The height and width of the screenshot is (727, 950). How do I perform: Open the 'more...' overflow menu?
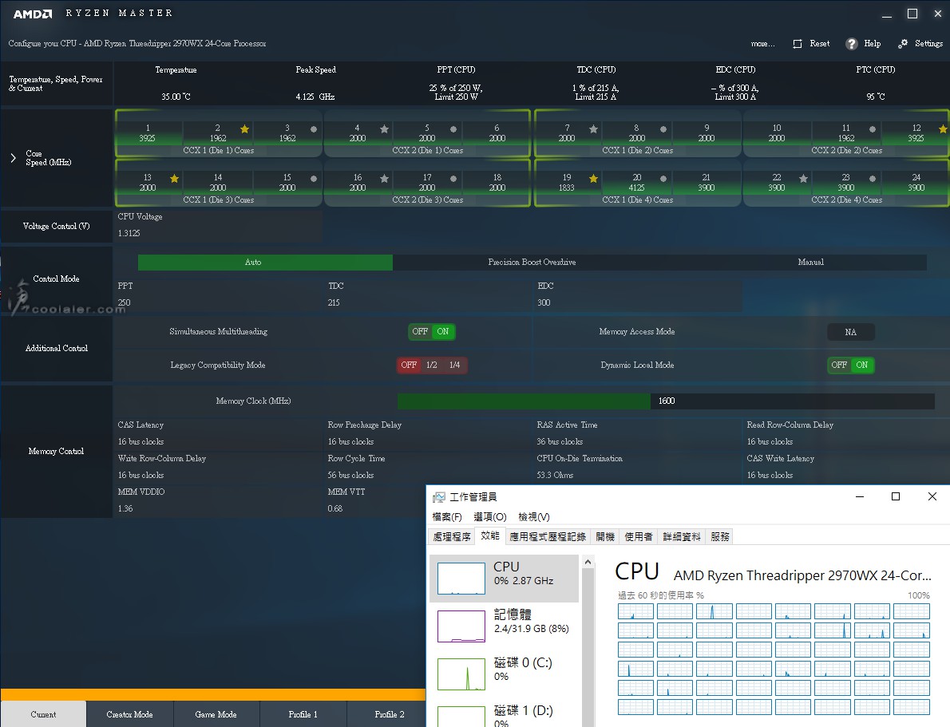pyautogui.click(x=762, y=44)
